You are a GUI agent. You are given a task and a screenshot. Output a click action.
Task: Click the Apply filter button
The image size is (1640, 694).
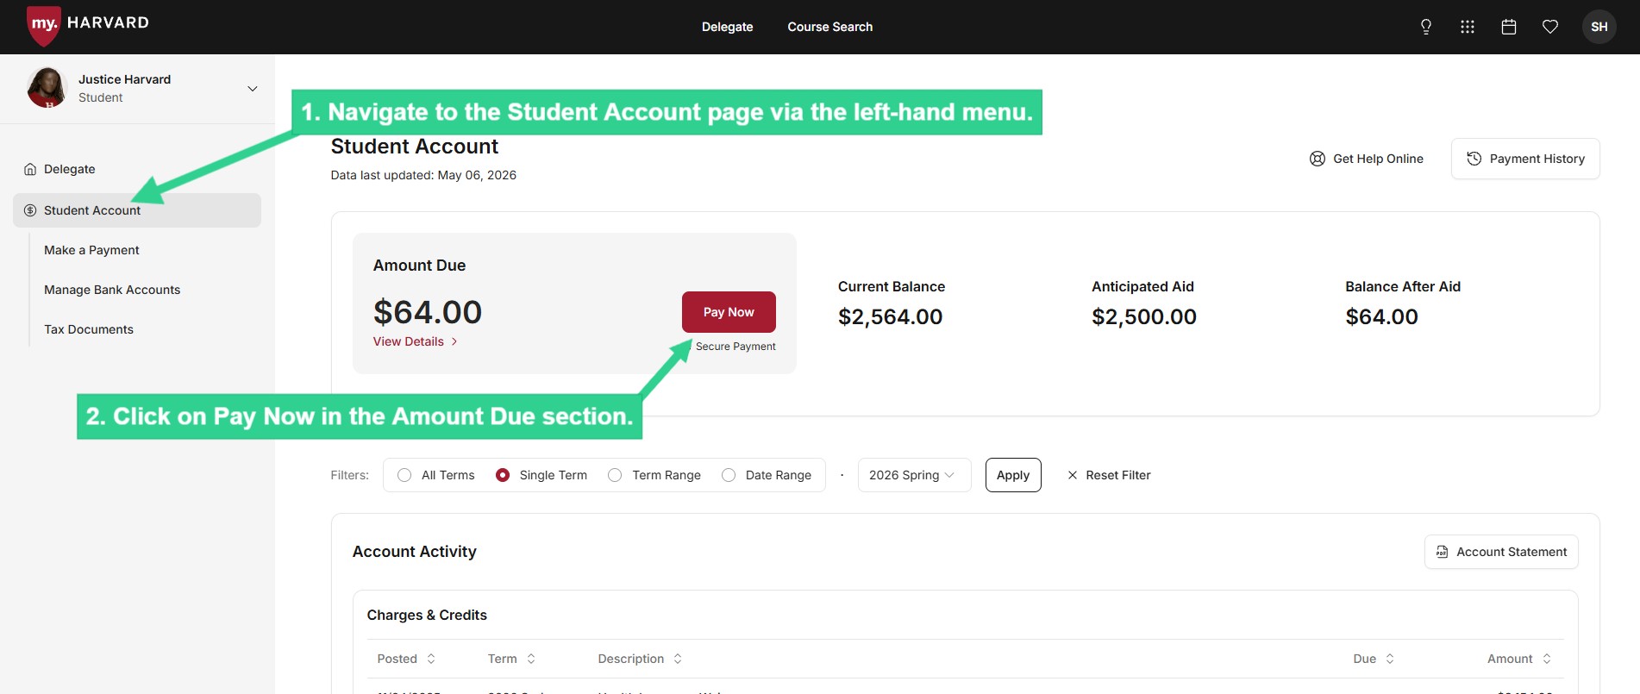(x=1013, y=475)
